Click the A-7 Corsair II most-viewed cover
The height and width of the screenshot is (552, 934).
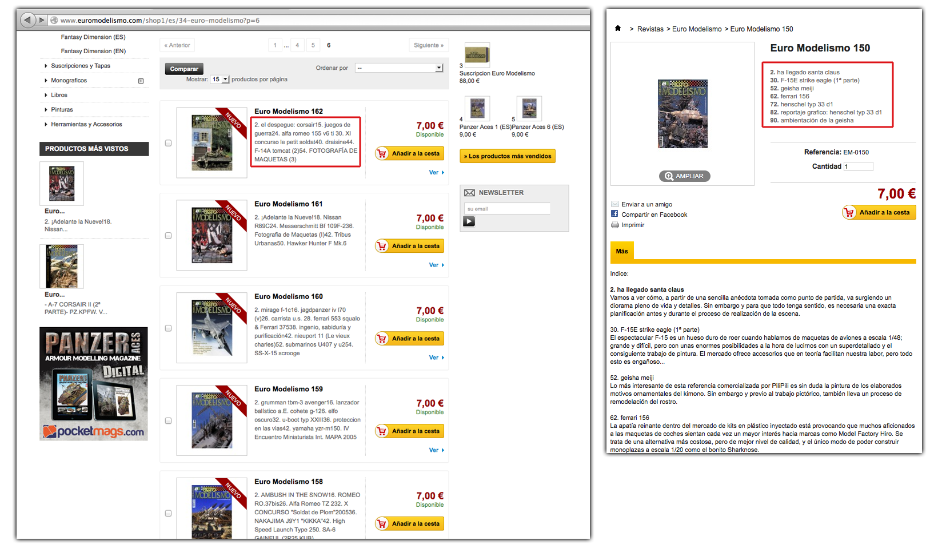[x=62, y=267]
